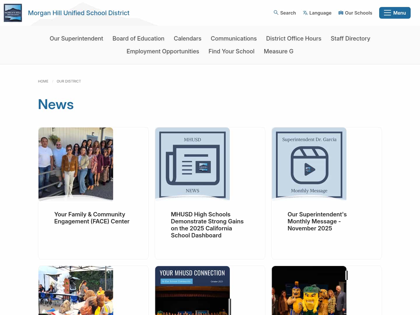Select Measure G in the navigation
The width and height of the screenshot is (420, 315).
point(278,51)
